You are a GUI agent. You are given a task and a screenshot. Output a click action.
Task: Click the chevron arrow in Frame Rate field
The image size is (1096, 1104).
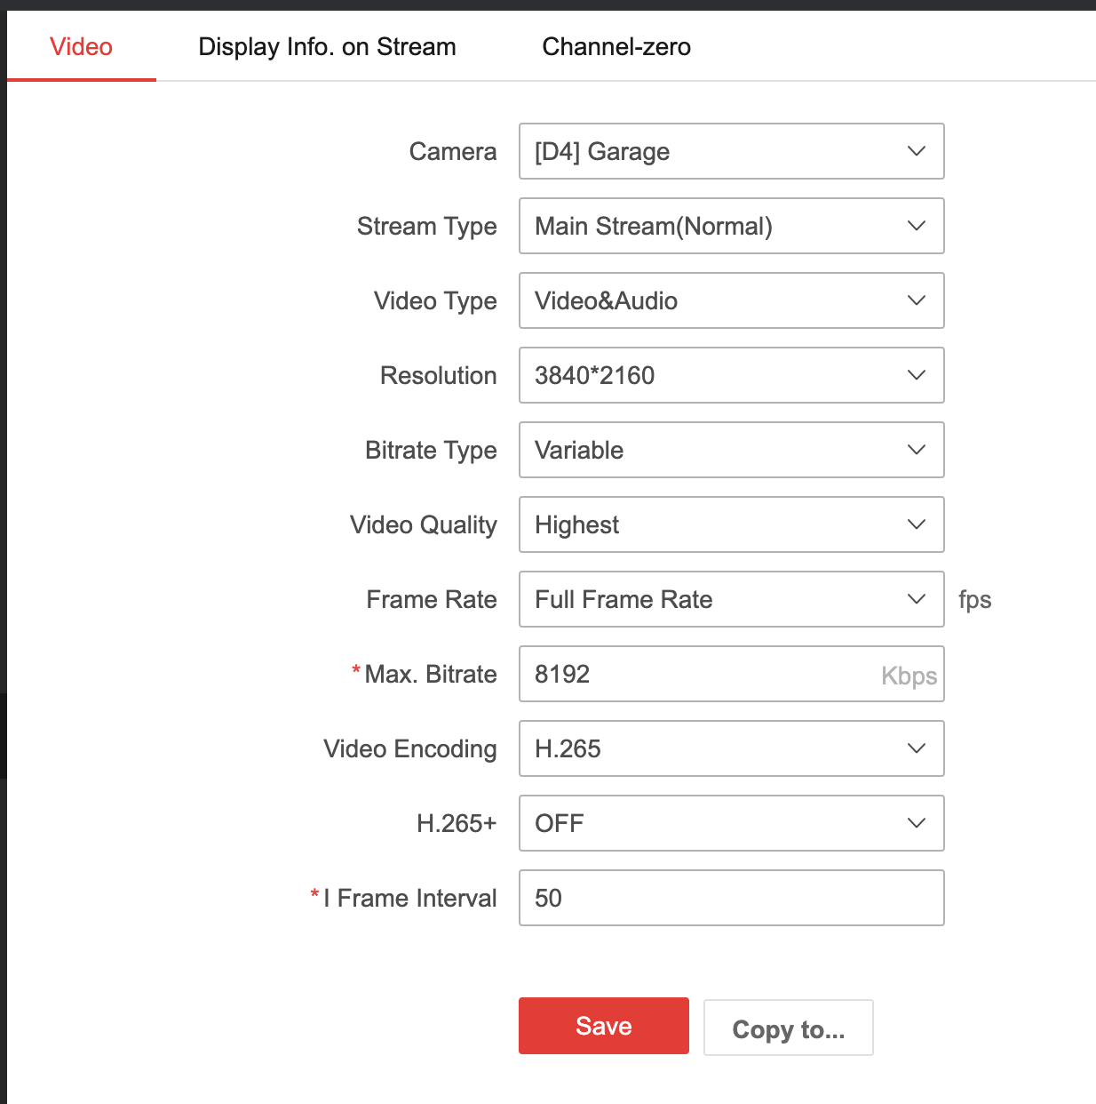pos(917,600)
